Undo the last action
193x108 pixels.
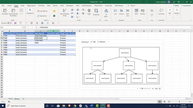point(21,23)
